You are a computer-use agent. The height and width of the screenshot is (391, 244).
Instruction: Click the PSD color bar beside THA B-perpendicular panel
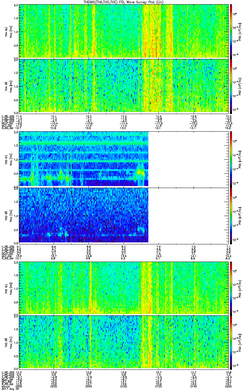pos(231,31)
